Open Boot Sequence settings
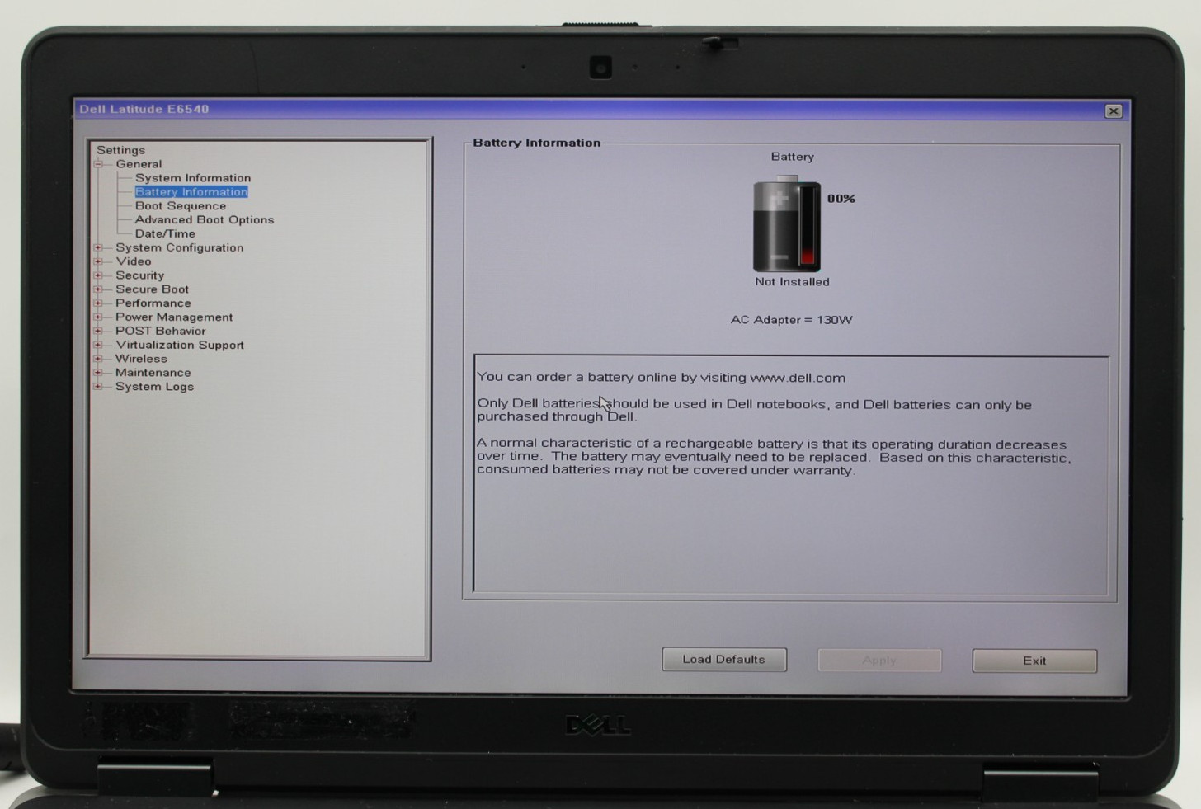 point(181,206)
